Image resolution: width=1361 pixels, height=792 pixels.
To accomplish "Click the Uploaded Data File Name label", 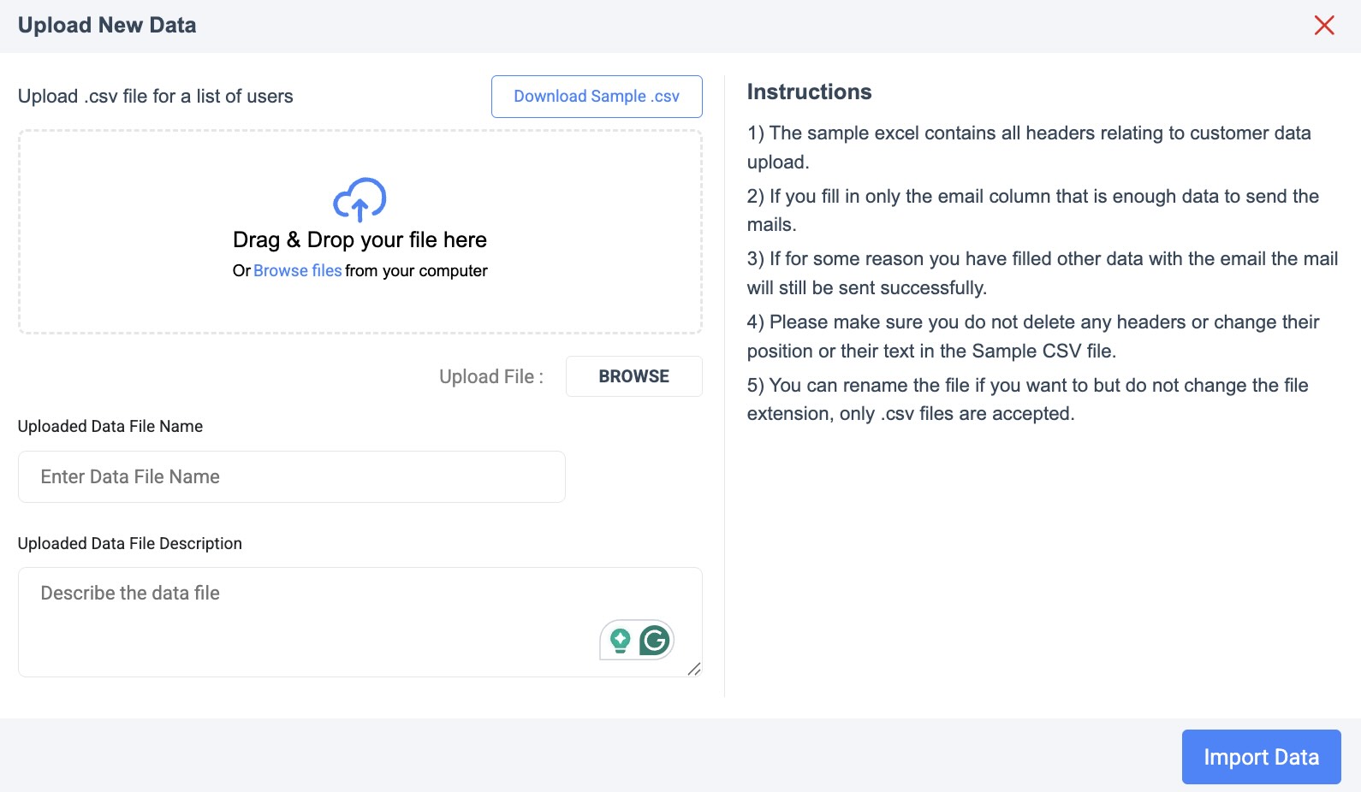I will pos(110,427).
